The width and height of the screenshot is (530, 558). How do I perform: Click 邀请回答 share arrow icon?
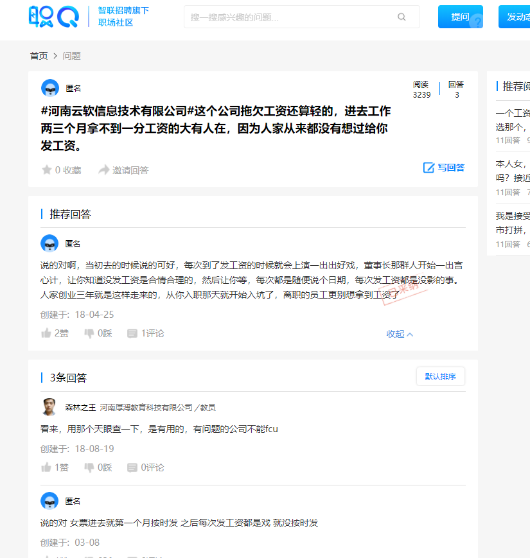point(103,170)
